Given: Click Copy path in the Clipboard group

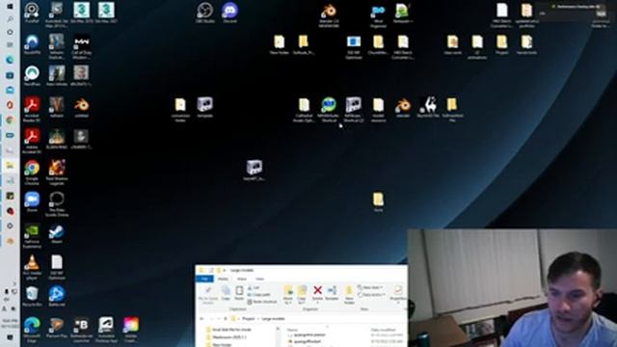Looking at the screenshot, I should pyautogui.click(x=259, y=295).
